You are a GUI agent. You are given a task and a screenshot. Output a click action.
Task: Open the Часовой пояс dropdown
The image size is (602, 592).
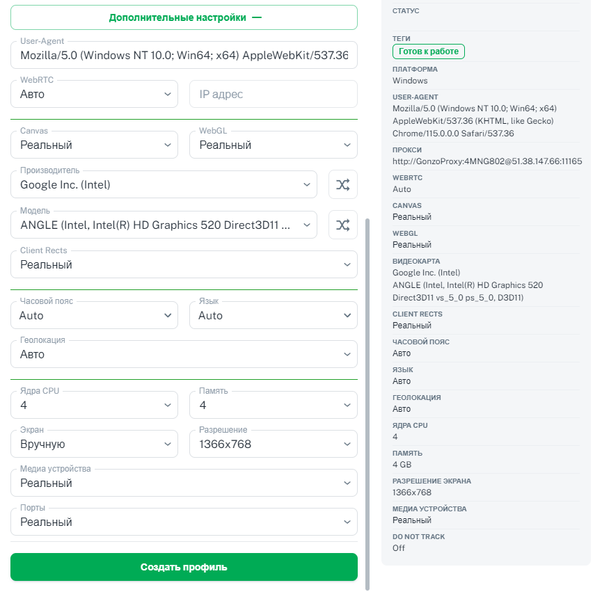click(94, 315)
